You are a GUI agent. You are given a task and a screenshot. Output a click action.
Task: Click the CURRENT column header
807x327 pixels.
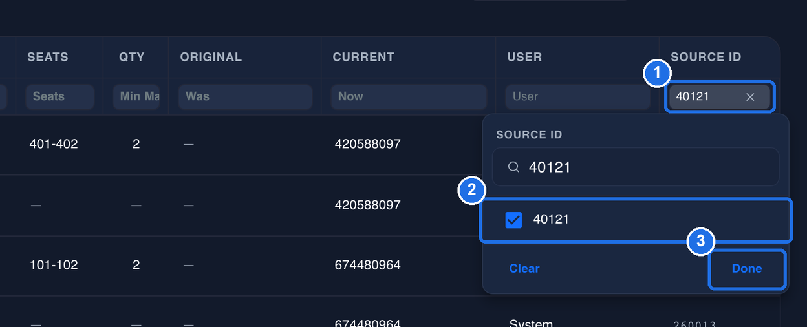click(363, 57)
